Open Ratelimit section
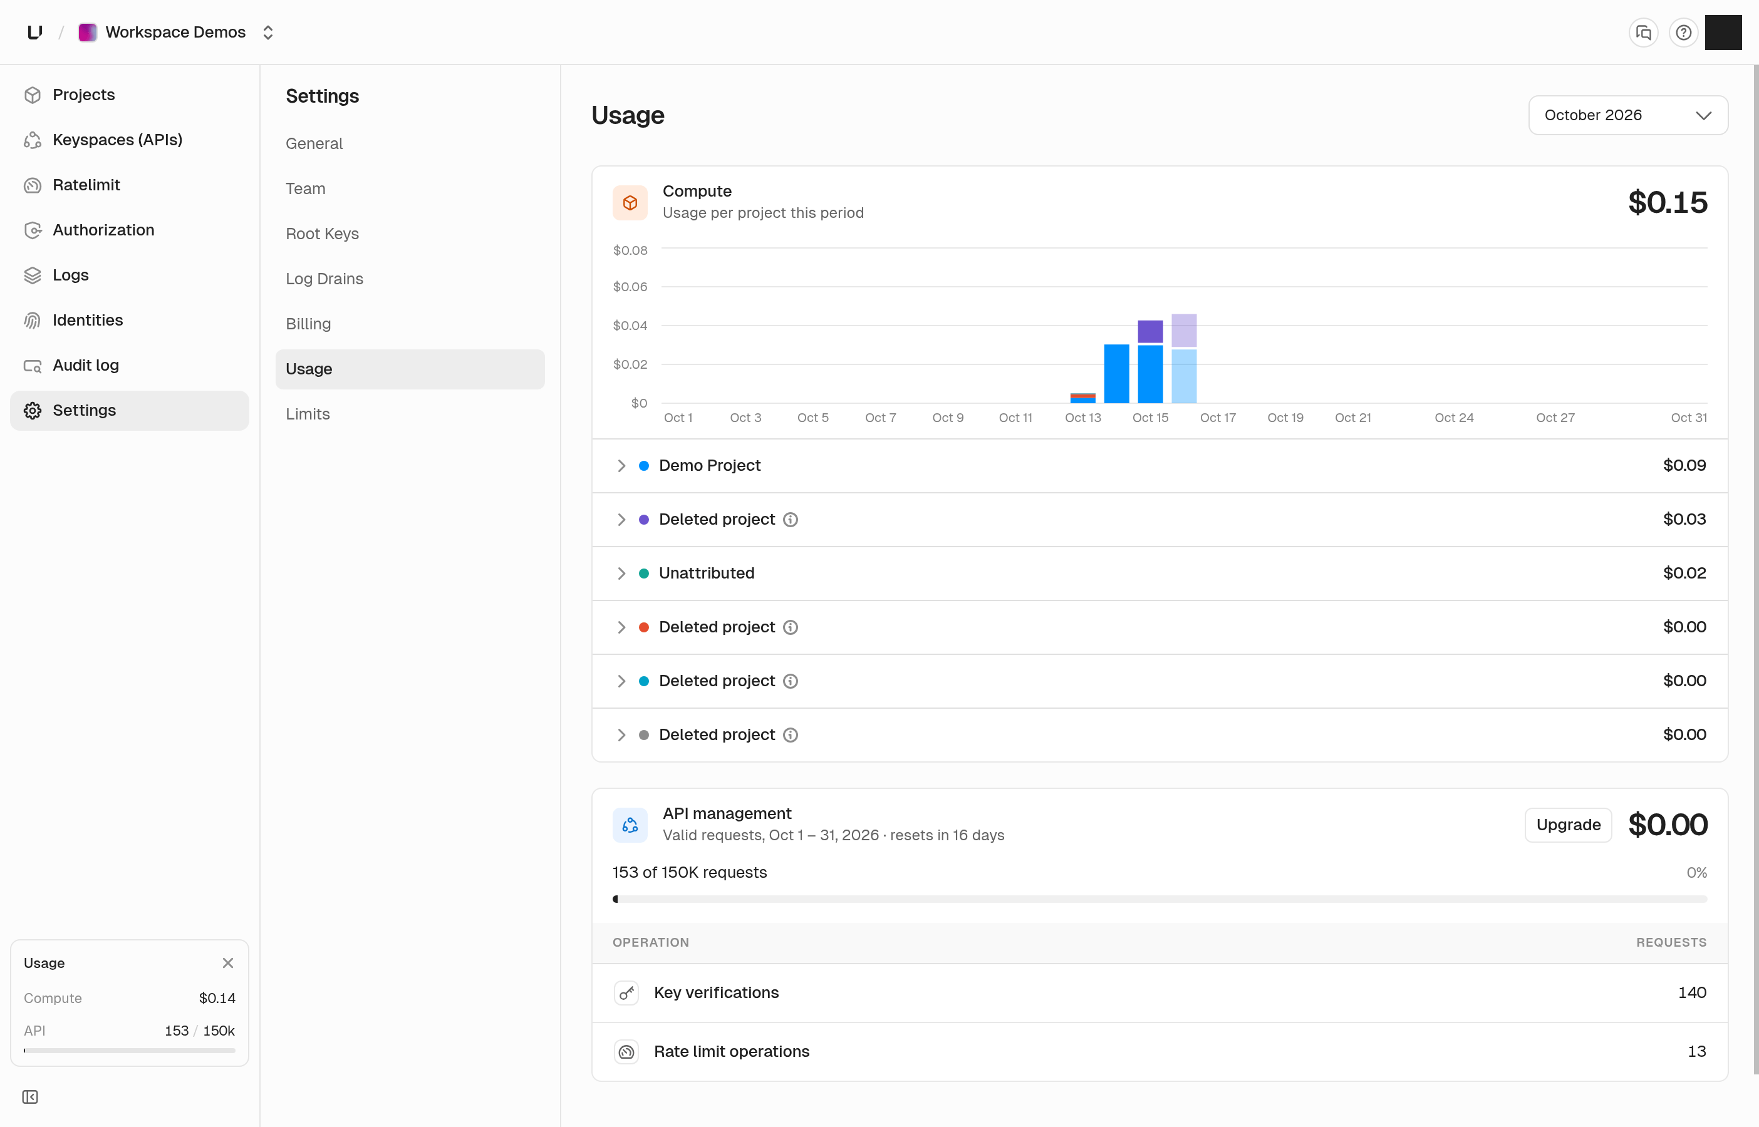 (130, 185)
